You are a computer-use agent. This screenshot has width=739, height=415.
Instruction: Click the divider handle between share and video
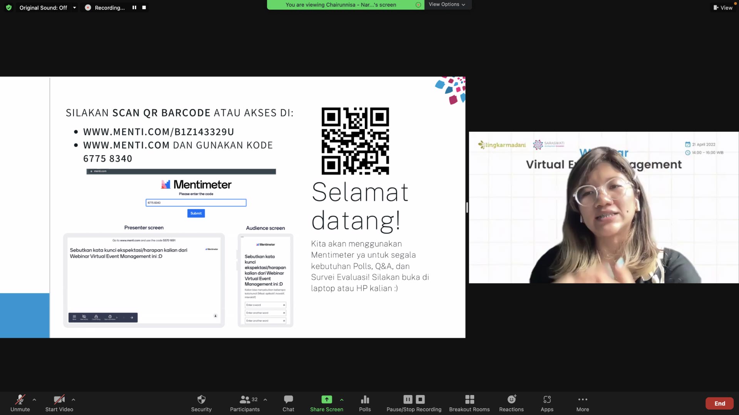click(467, 207)
